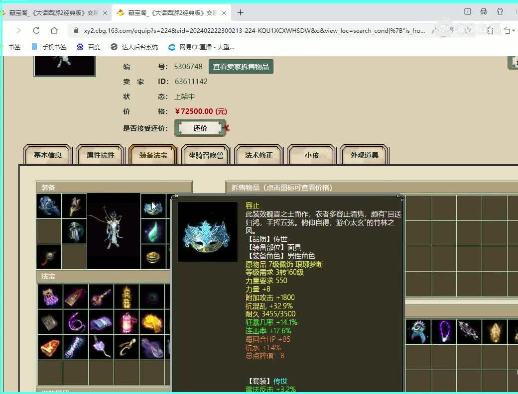The height and width of the screenshot is (394, 518).
Task: Click the item number 5306748
Action: coord(188,67)
